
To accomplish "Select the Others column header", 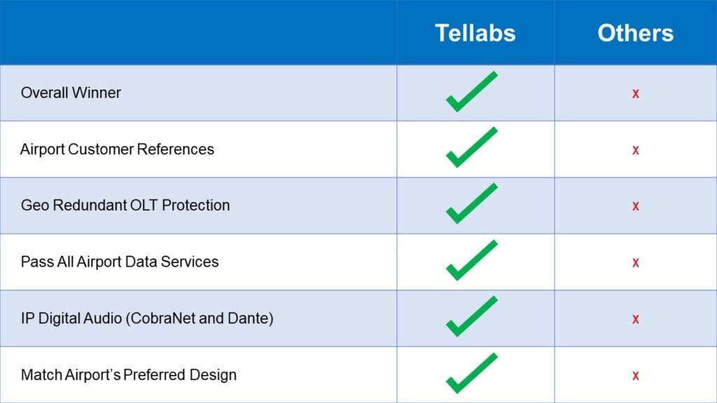I will (636, 33).
